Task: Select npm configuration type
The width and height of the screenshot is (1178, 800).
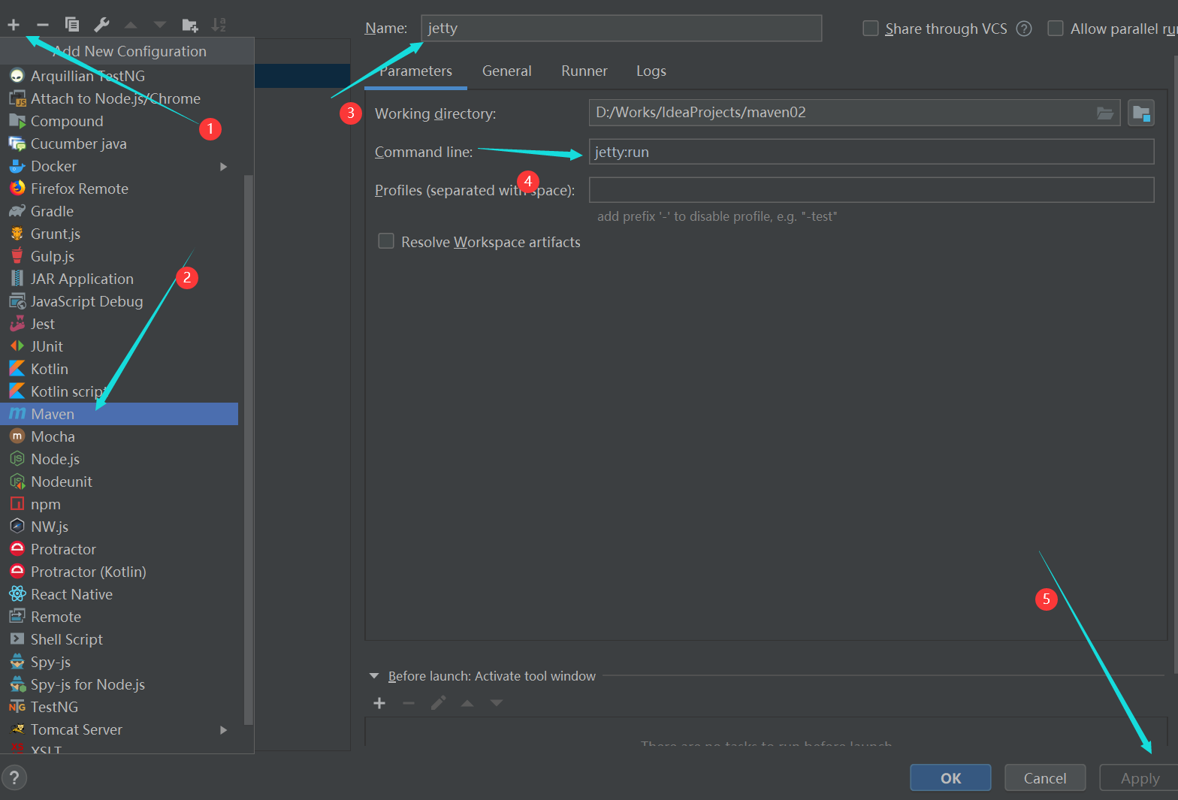Action: (x=120, y=504)
